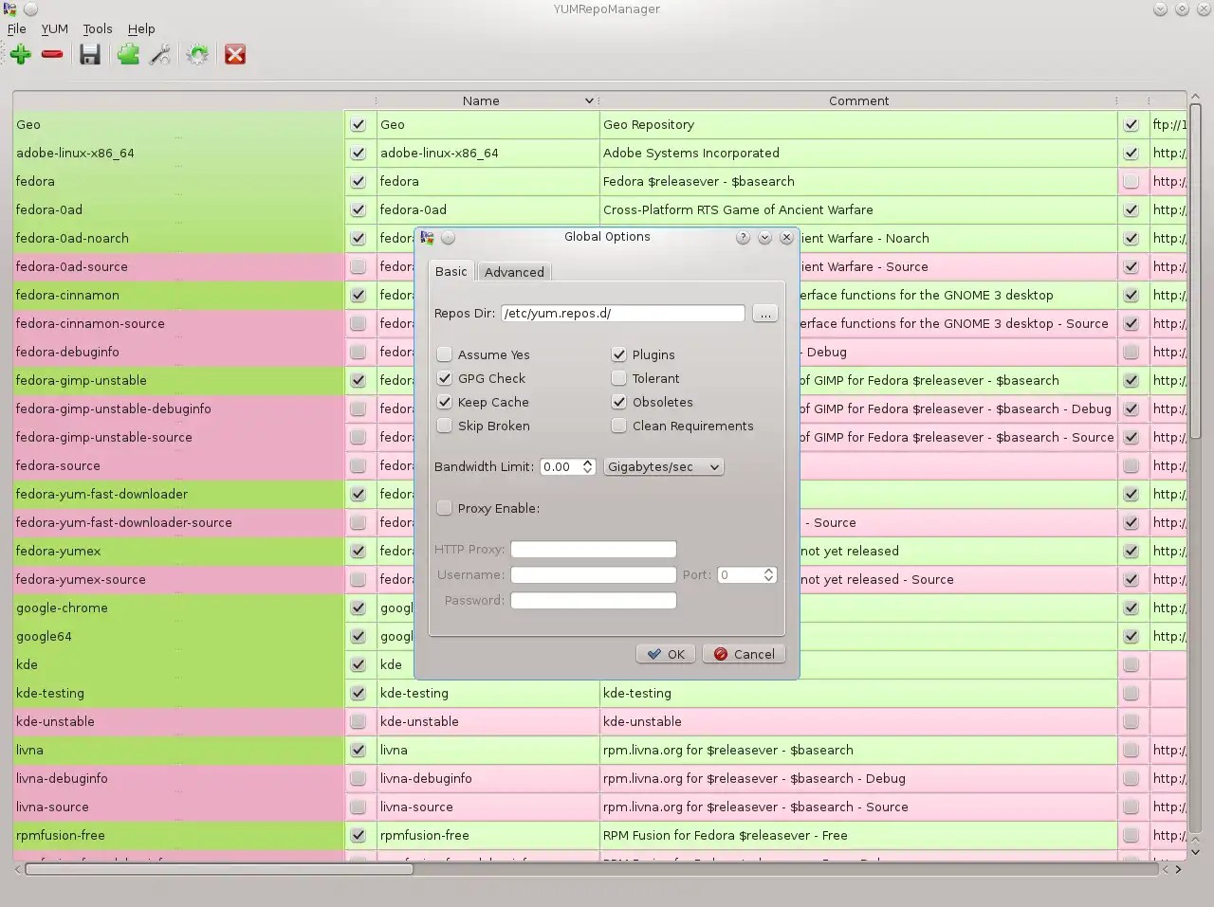The width and height of the screenshot is (1214, 907).
Task: Turn on the Proxy Enable checkbox
Action: tap(444, 508)
